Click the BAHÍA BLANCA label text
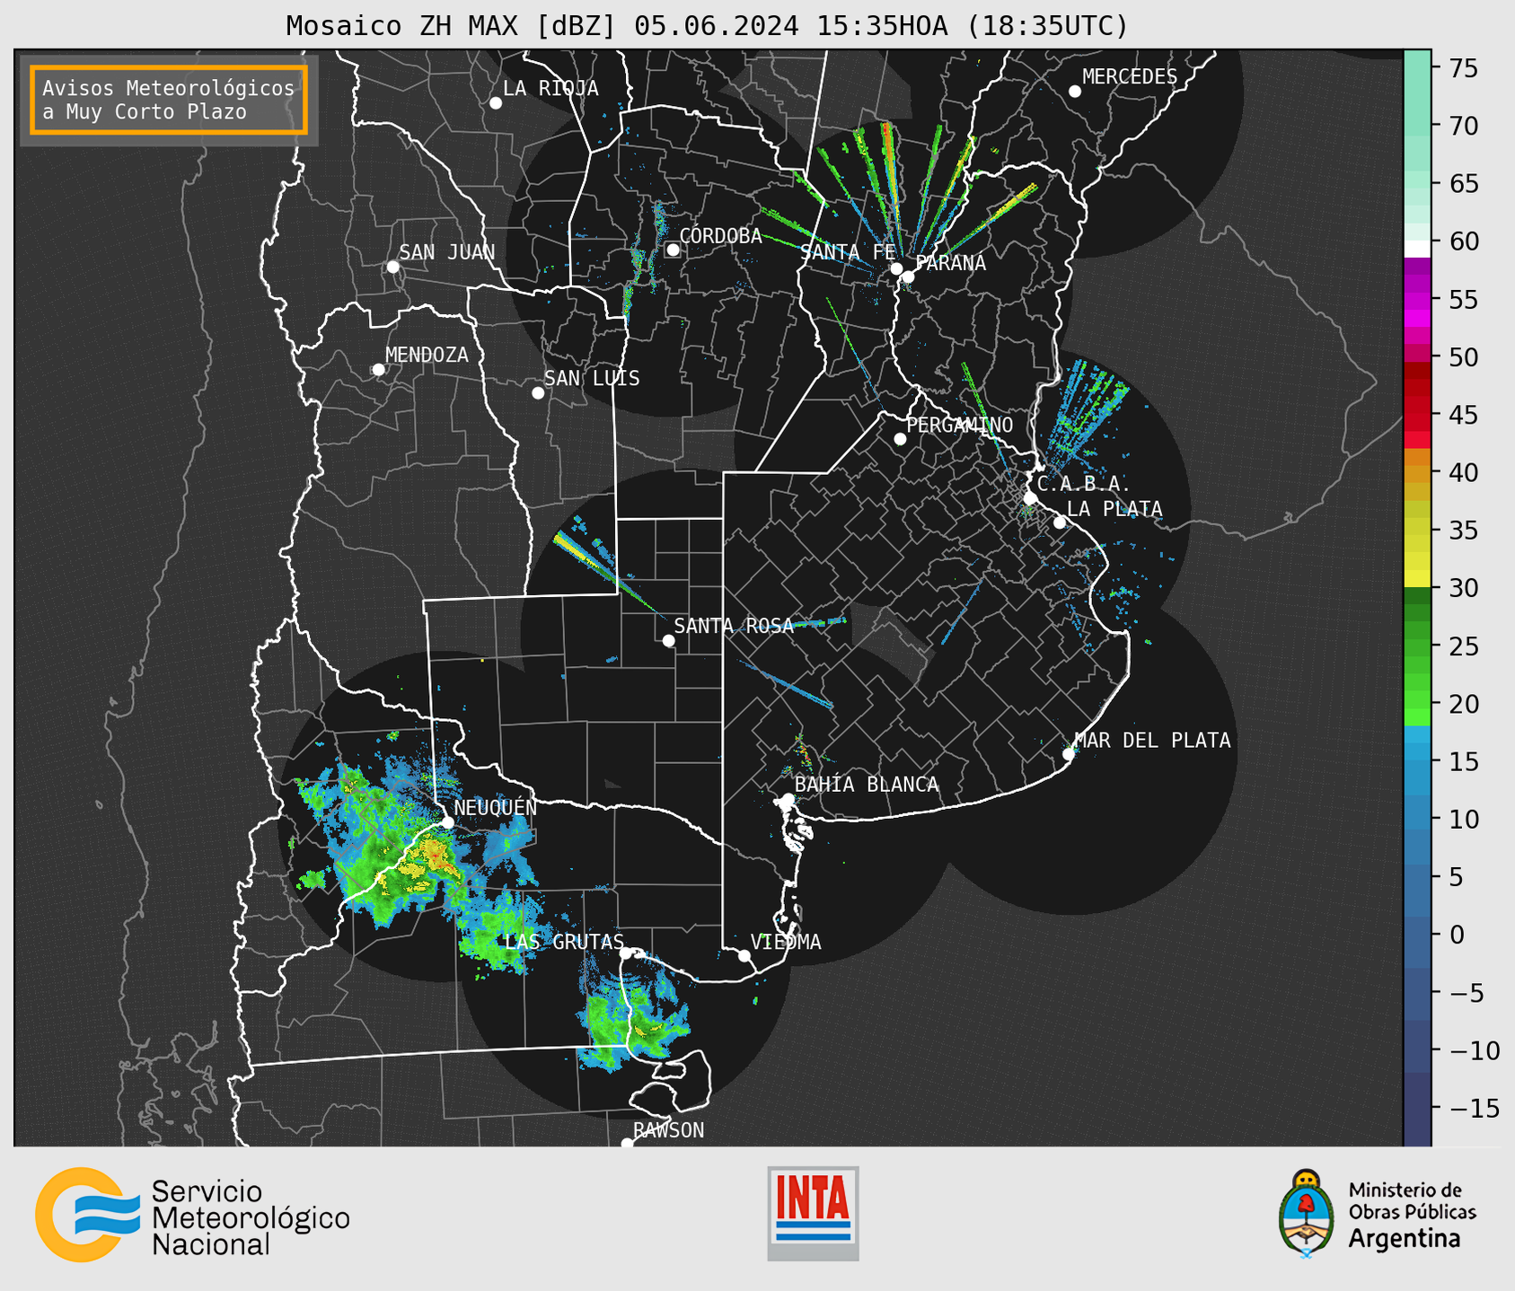Viewport: 1515px width, 1291px height. (x=867, y=785)
